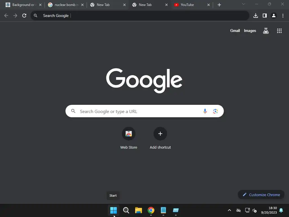The image size is (289, 217).
Task: Go back using the back arrow
Action: (6, 16)
